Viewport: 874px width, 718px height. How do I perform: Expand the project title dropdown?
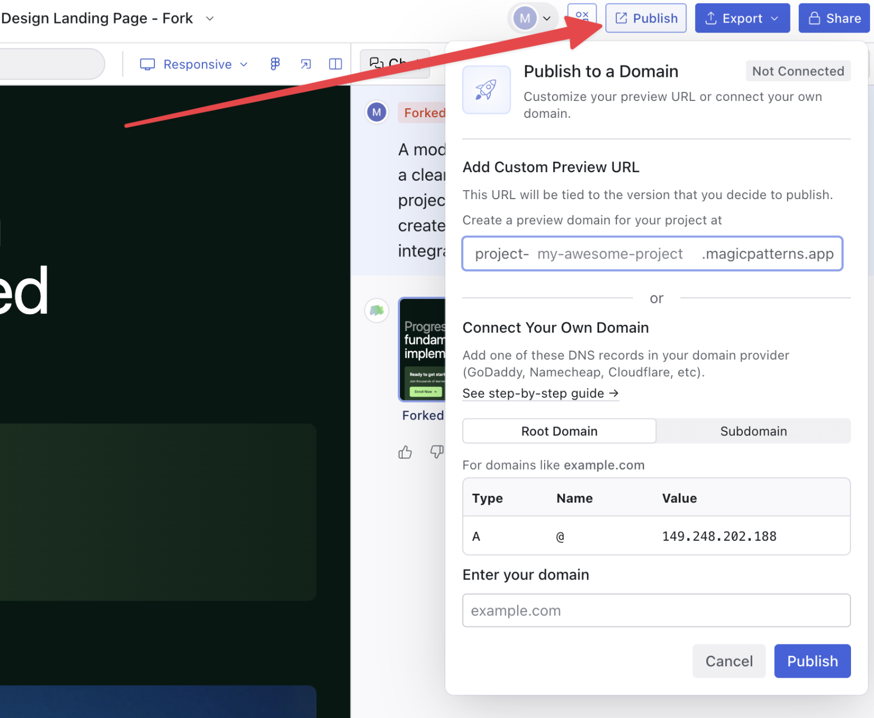(209, 18)
